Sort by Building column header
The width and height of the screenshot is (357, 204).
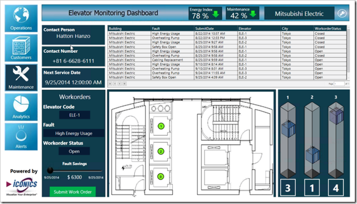[x=129, y=29]
